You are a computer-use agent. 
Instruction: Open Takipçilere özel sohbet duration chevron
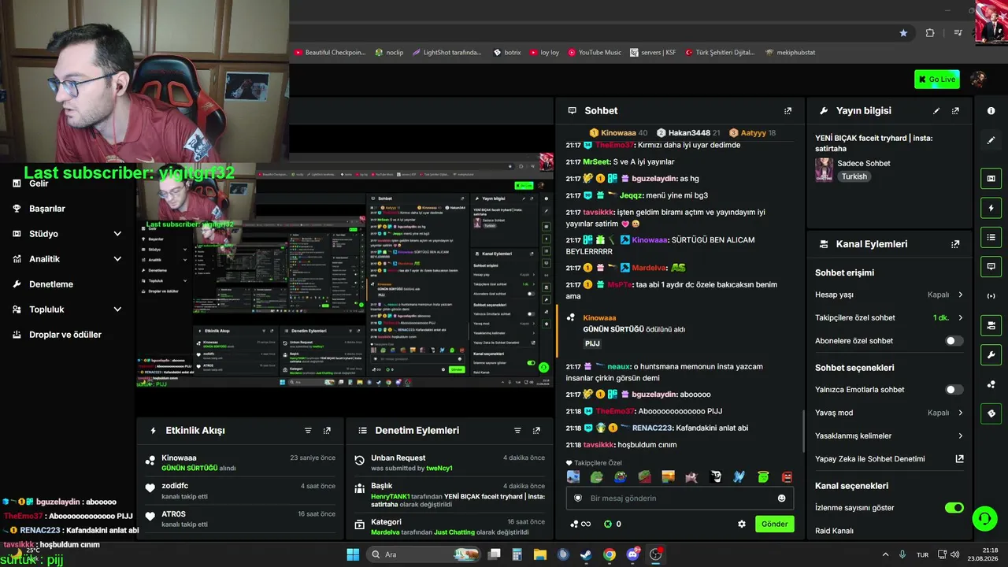[x=960, y=318]
